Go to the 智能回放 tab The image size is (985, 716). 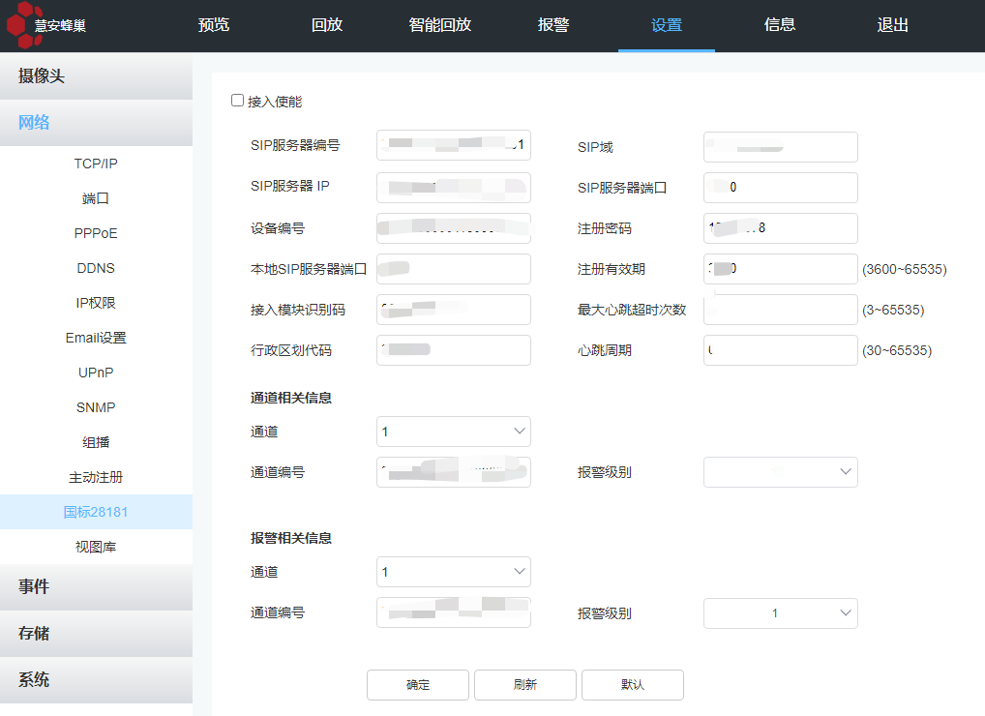tap(440, 25)
